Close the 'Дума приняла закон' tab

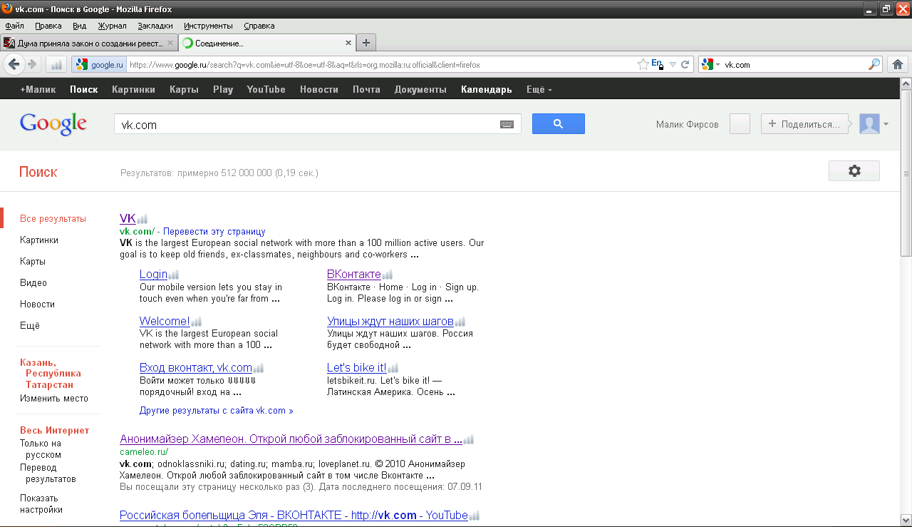(170, 43)
